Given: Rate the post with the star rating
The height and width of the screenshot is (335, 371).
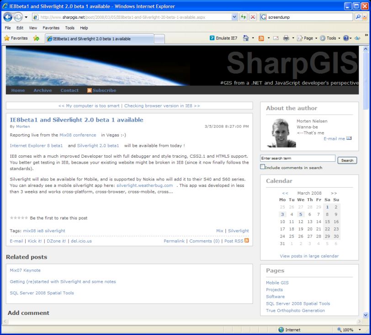Looking at the screenshot, I should [19, 218].
